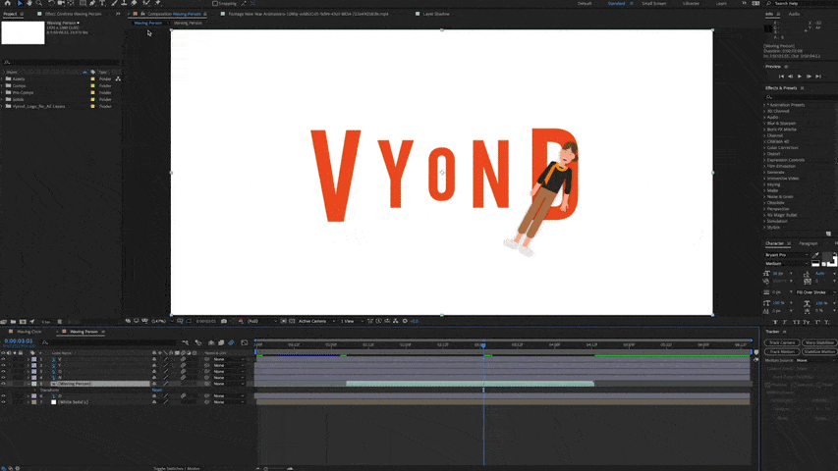Switch to the Project panel tab
Image resolution: width=838 pixels, height=471 pixels.
pos(10,14)
